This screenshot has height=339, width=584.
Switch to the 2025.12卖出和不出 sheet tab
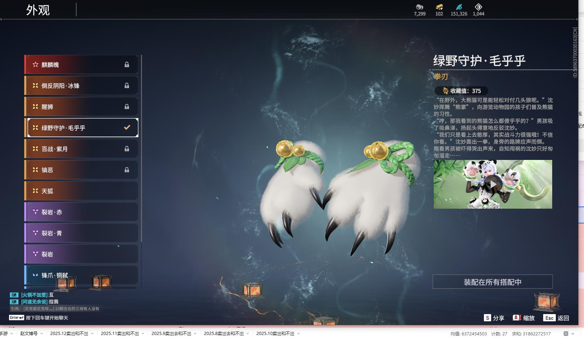69,334
